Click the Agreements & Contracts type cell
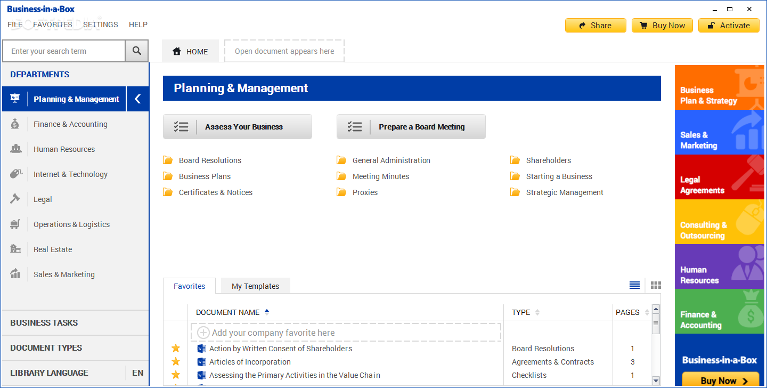The image size is (767, 388). point(553,362)
